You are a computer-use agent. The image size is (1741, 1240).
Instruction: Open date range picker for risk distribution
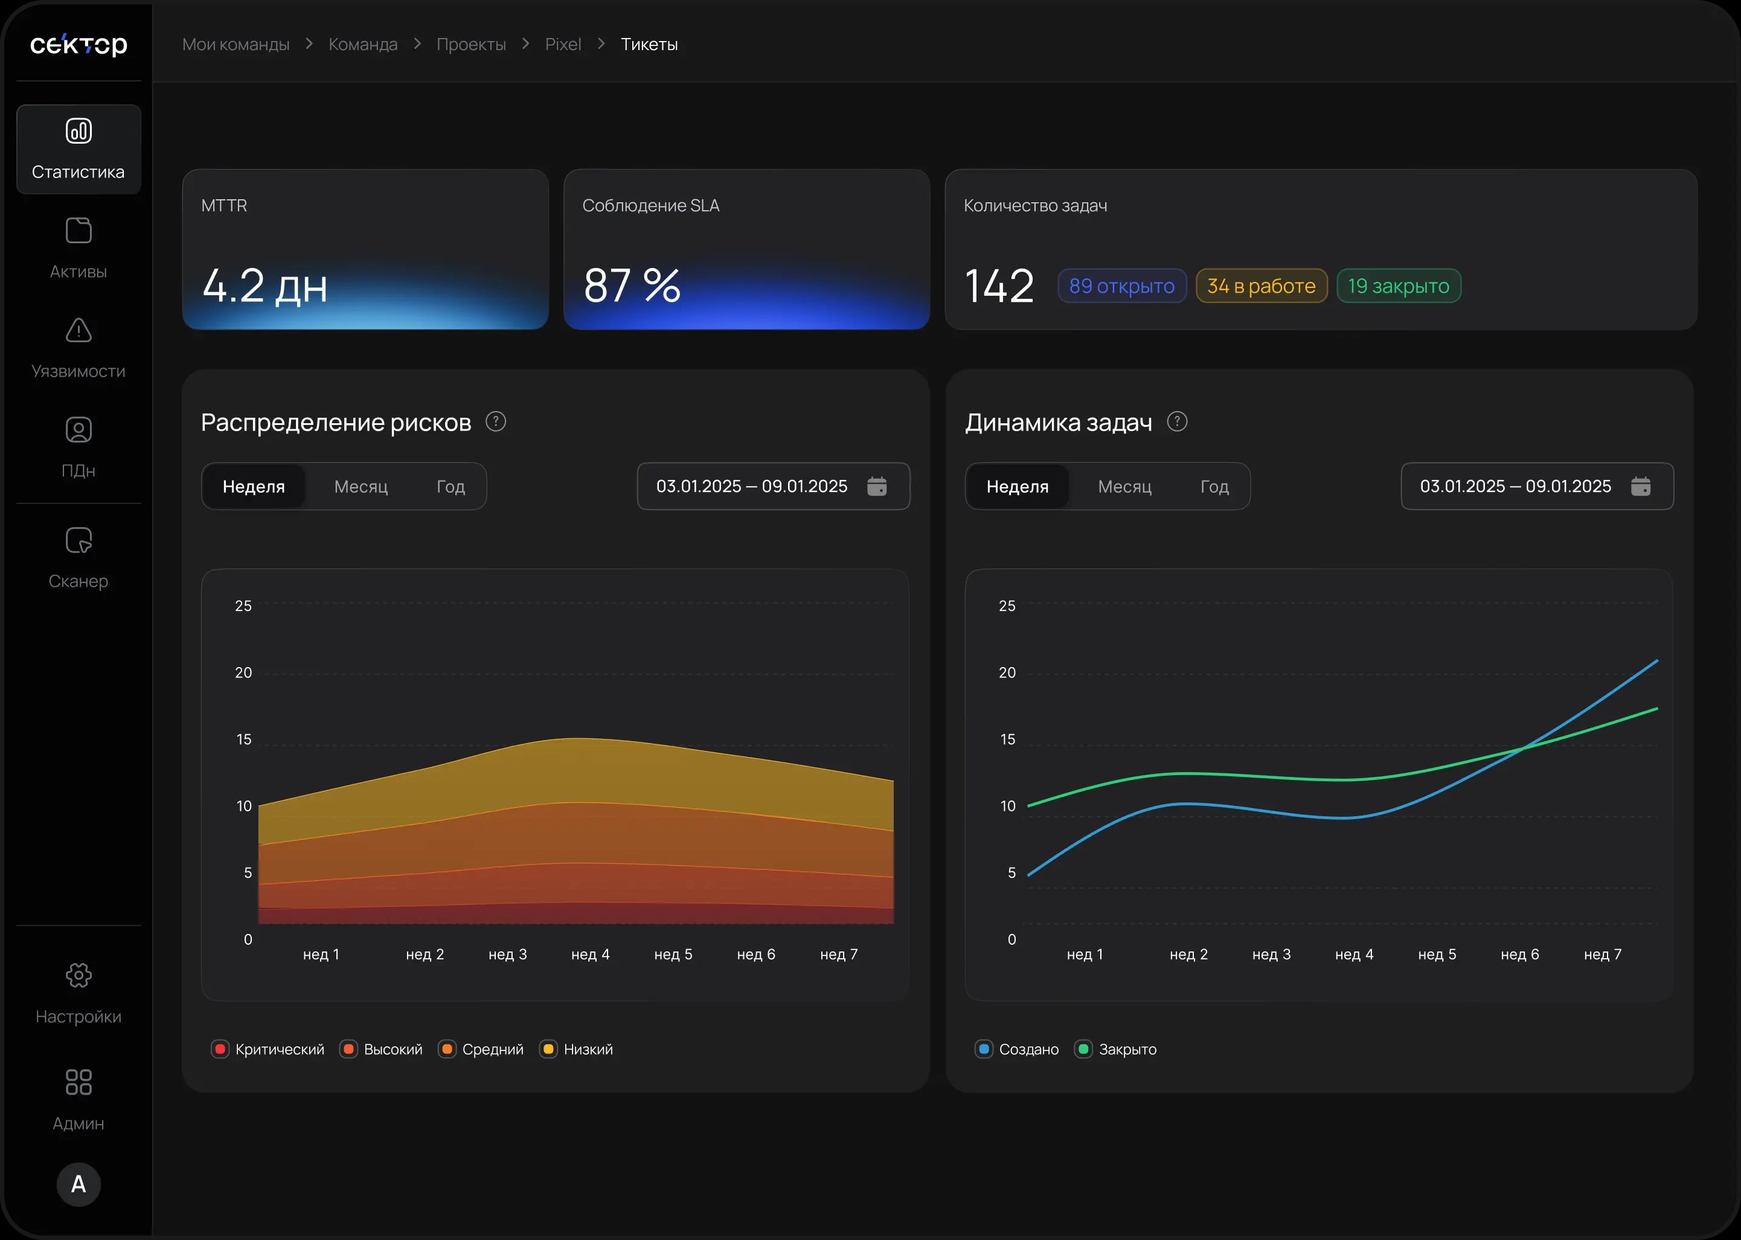(x=774, y=487)
